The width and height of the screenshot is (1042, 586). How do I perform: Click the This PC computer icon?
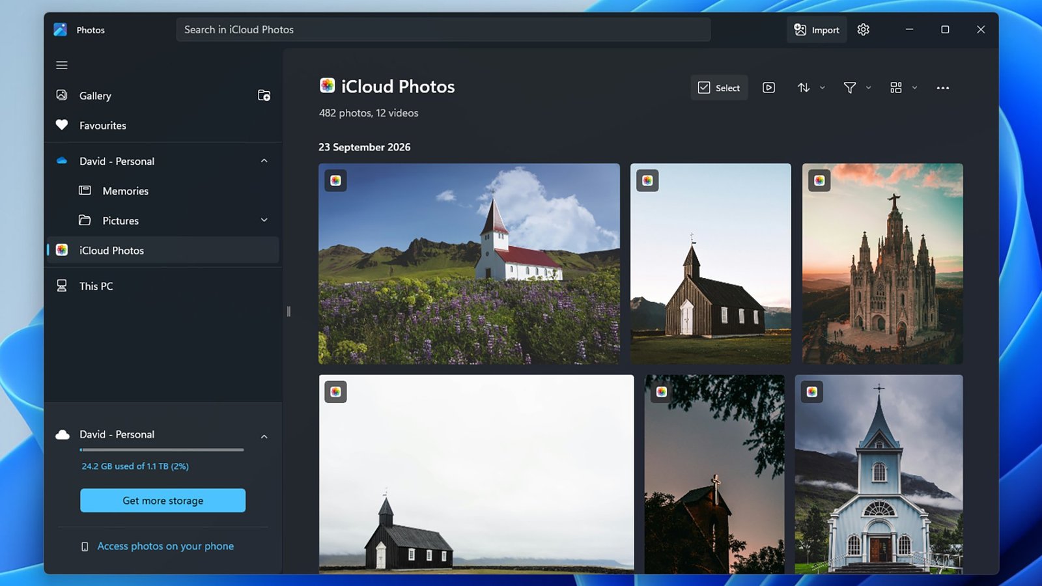tap(62, 286)
